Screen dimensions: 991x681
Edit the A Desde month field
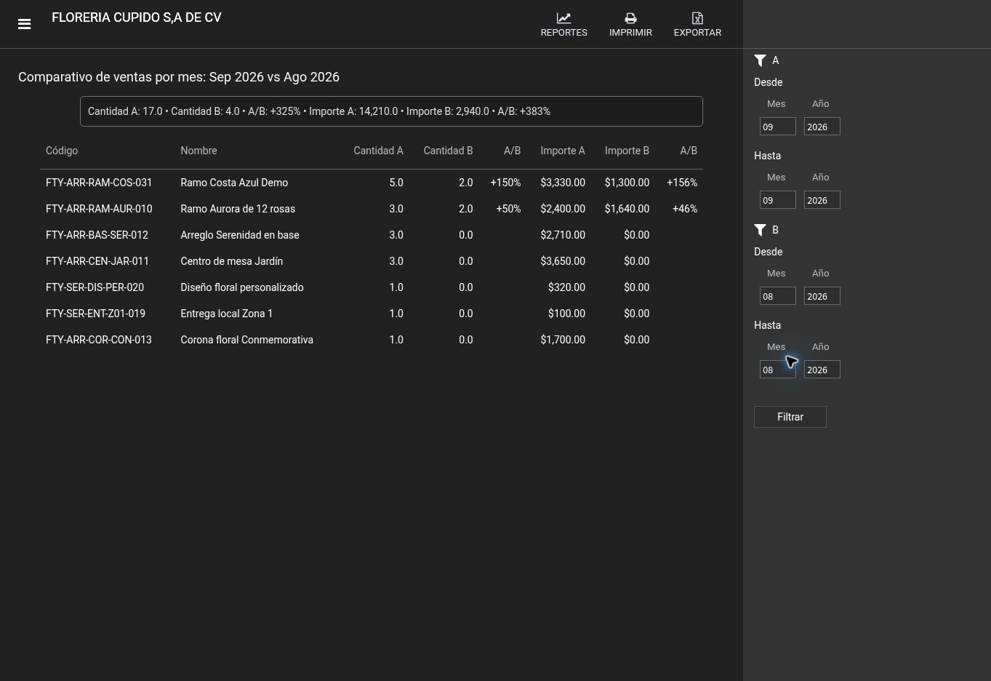(778, 127)
